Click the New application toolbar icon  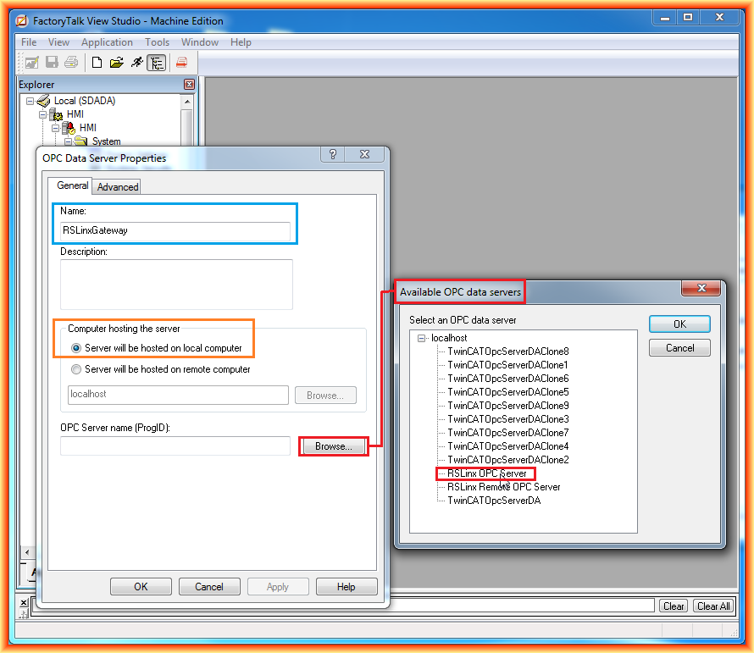coord(97,63)
